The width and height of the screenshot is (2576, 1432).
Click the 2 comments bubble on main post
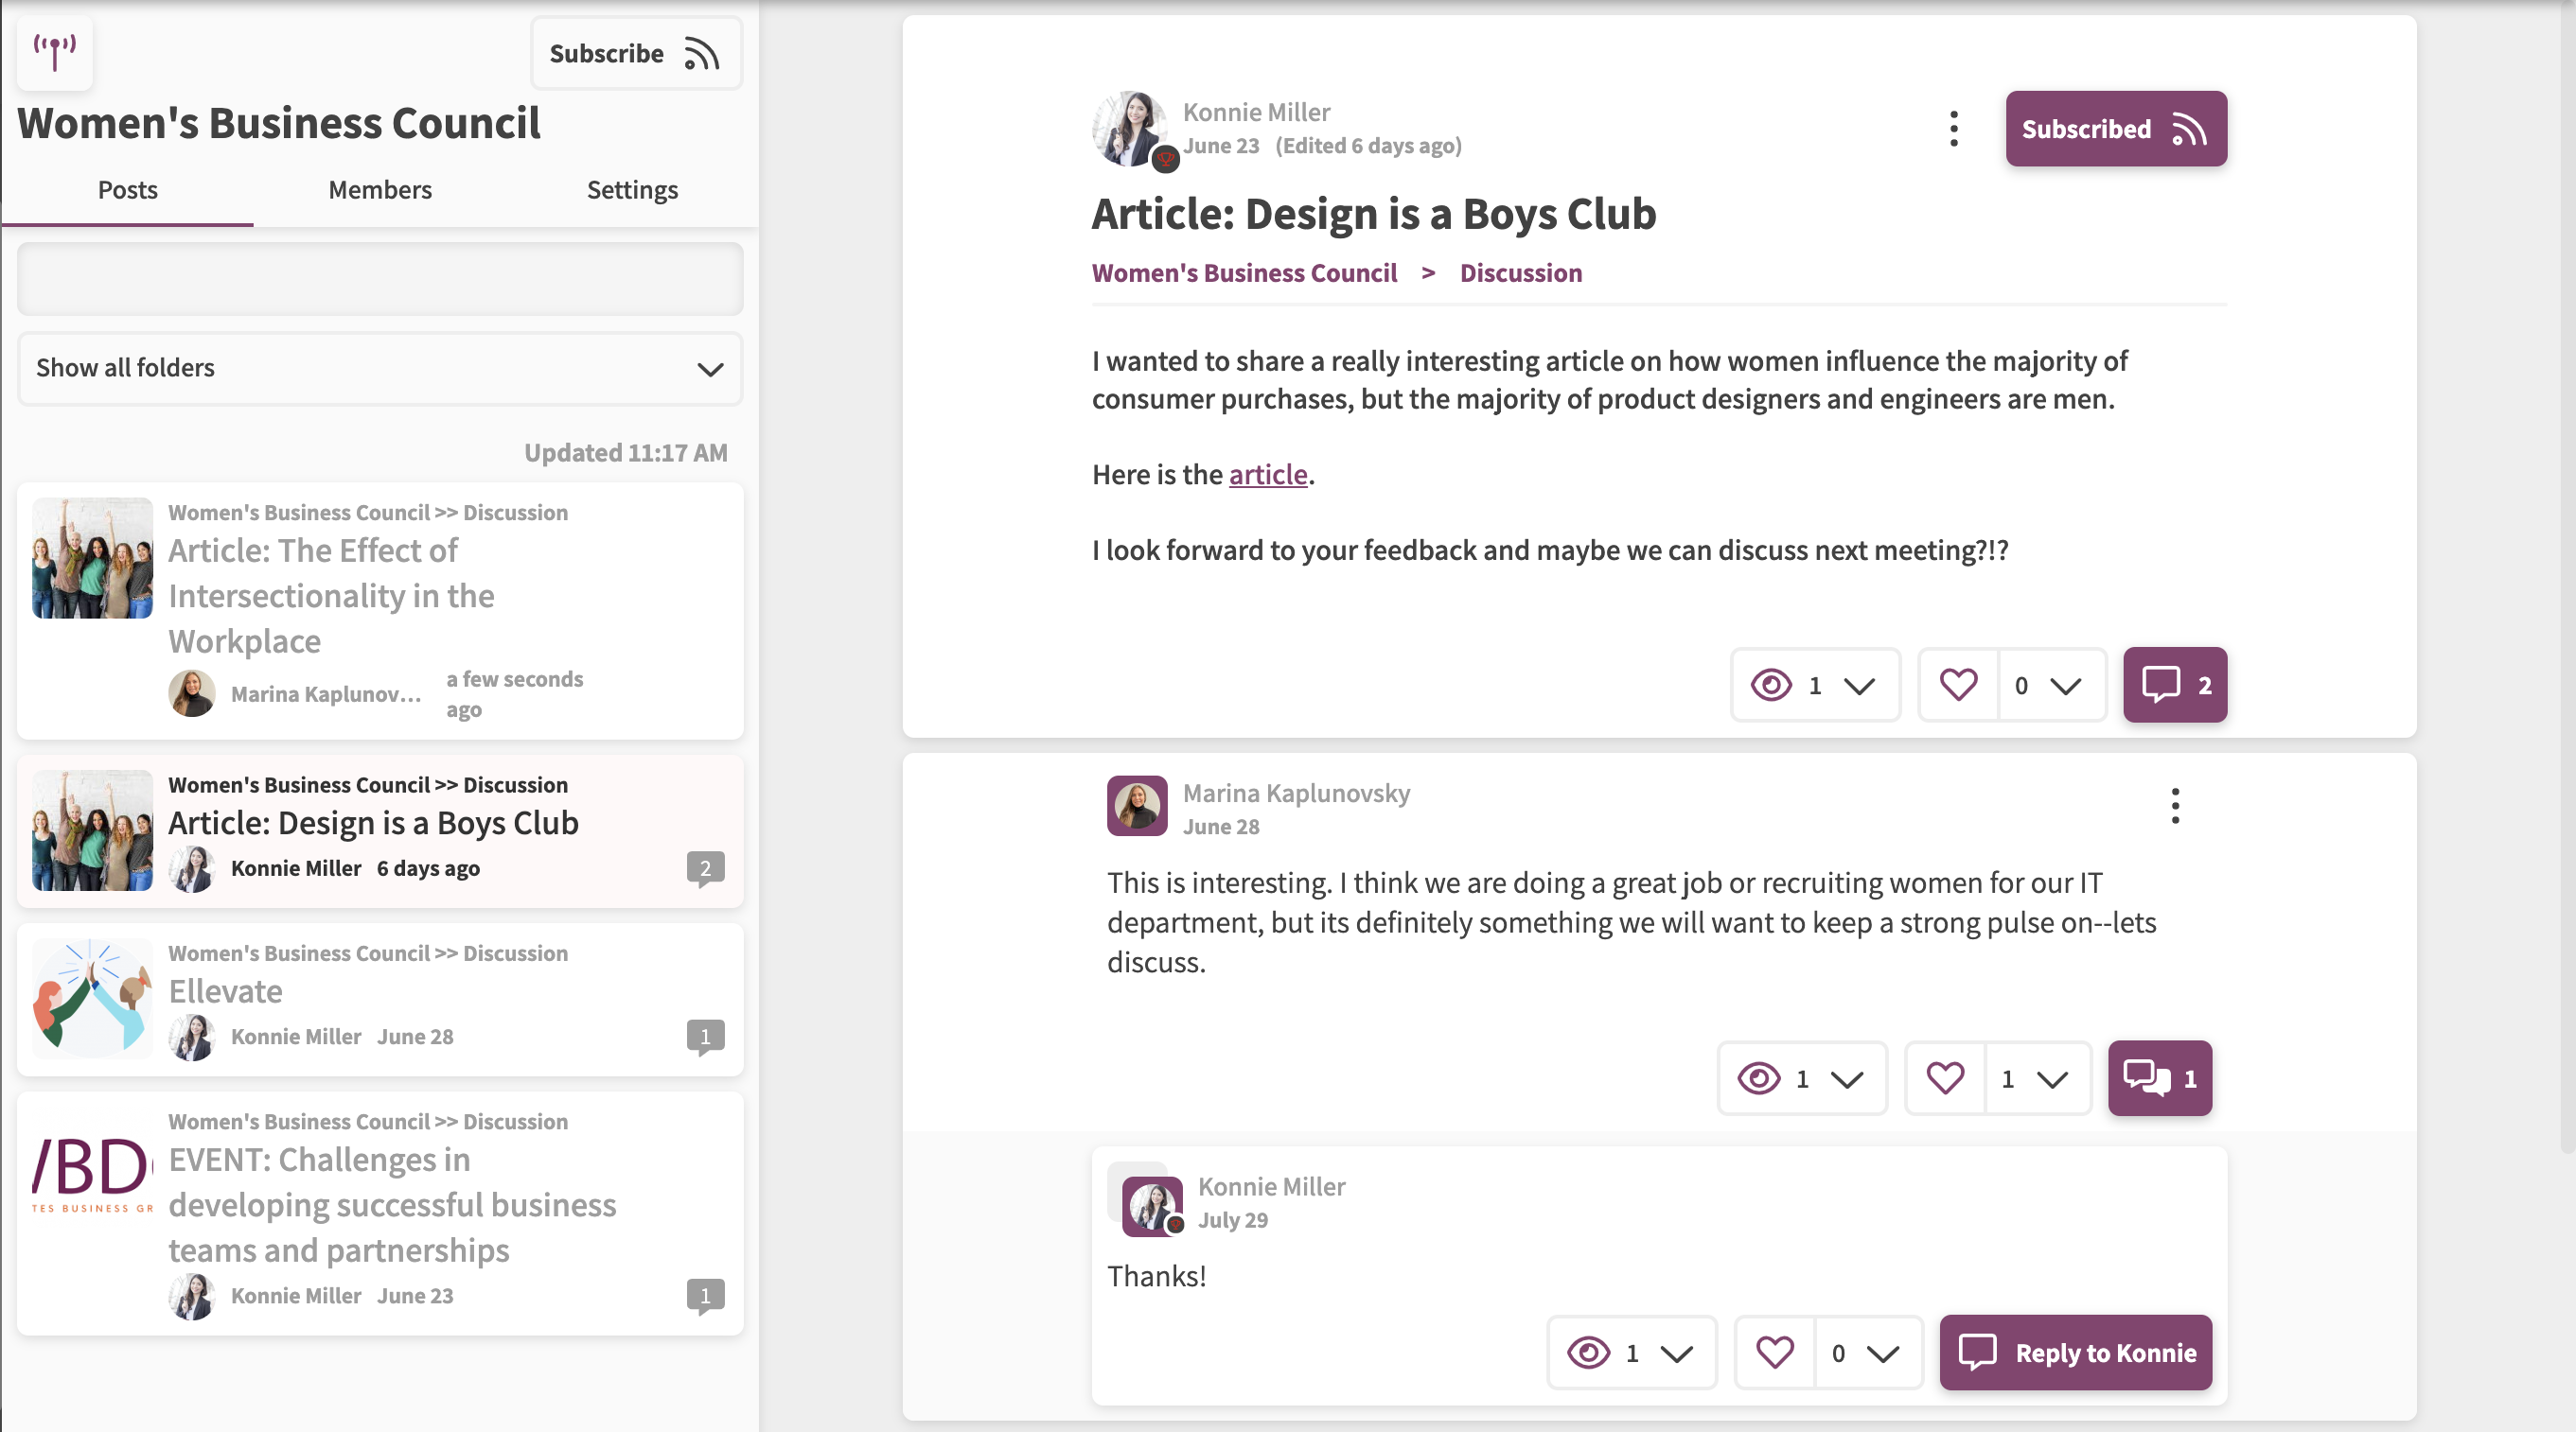2174,686
